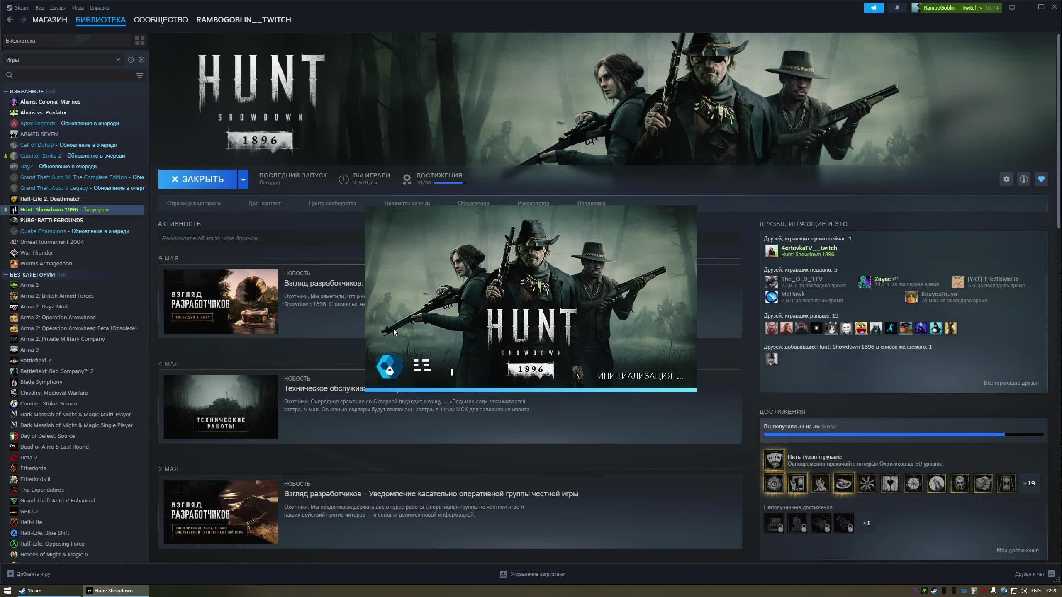The height and width of the screenshot is (597, 1062).
Task: Go to МАГАЗИН tab
Action: point(50,20)
